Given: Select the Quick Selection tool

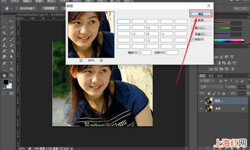Looking at the screenshot, I should point(11,27).
